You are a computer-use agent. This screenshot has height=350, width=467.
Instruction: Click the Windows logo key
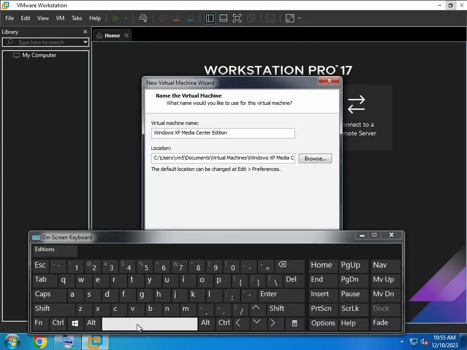click(x=75, y=323)
